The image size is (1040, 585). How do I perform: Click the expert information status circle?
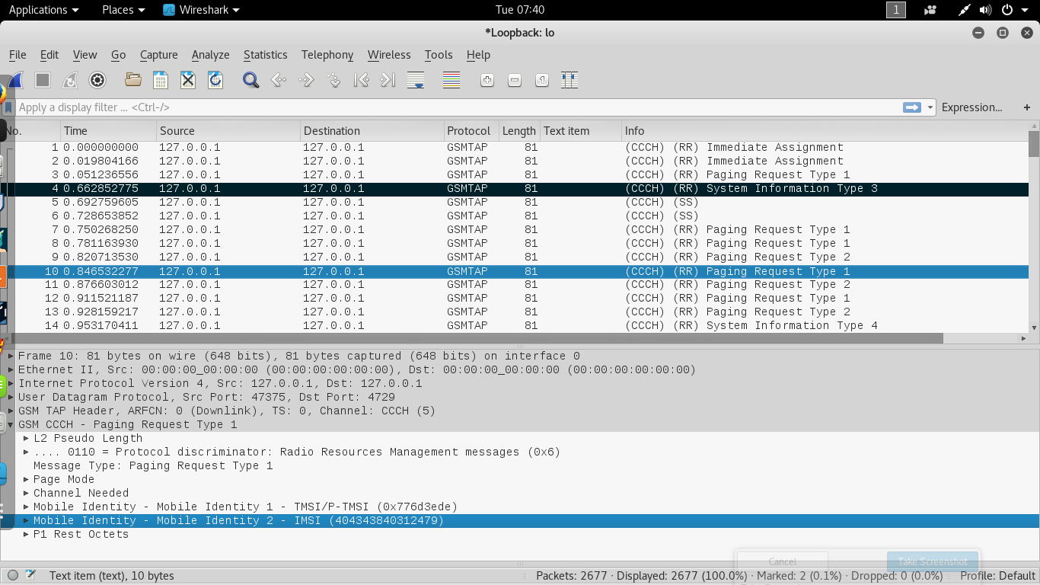tap(13, 576)
